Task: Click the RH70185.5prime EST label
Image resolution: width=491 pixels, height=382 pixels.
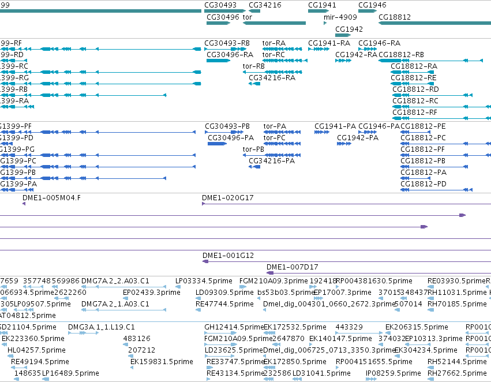Action: 457,304
